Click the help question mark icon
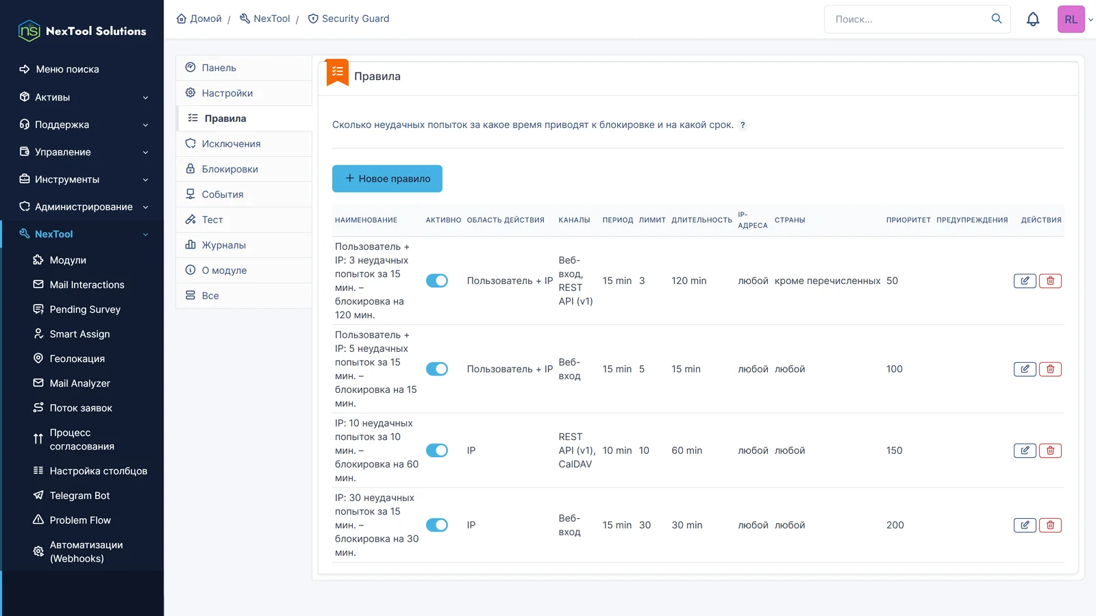 [743, 125]
